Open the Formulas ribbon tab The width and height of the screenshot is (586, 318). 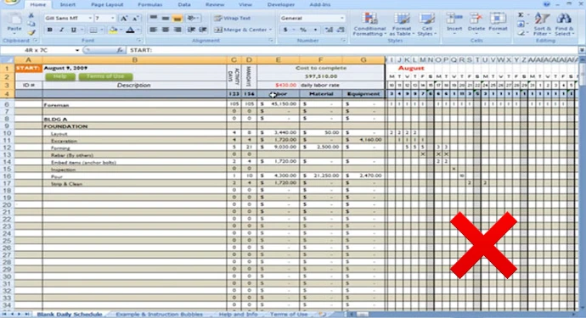[x=149, y=4]
